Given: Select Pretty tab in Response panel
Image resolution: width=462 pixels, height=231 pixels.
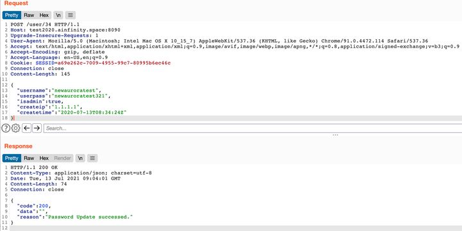Looking at the screenshot, I should [12, 158].
